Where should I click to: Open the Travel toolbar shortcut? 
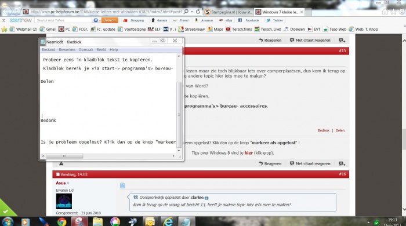click(x=181, y=20)
